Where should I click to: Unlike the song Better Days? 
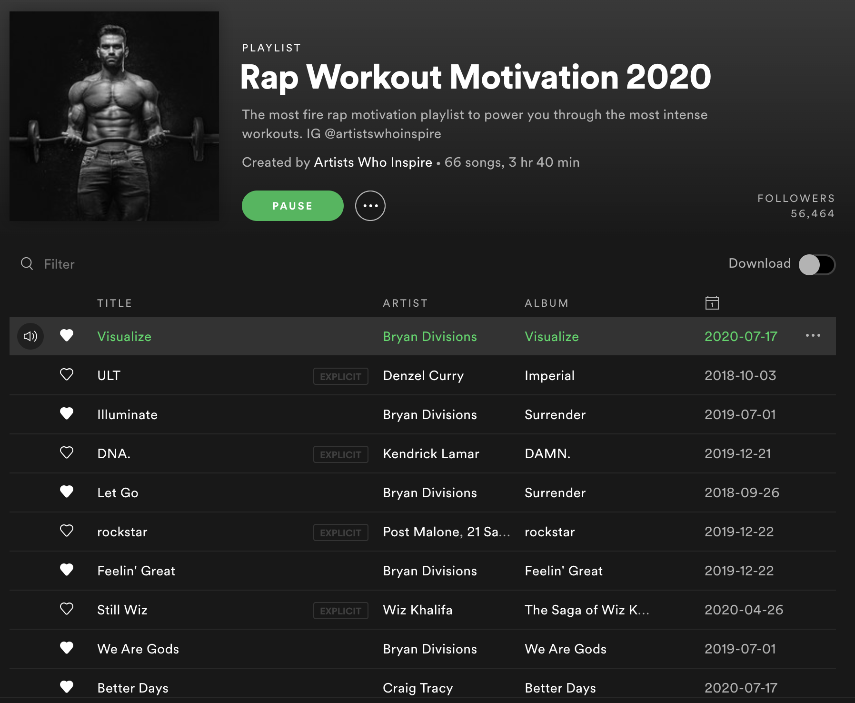click(67, 687)
